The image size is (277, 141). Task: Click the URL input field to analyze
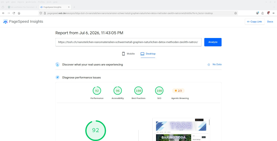pos(128,42)
